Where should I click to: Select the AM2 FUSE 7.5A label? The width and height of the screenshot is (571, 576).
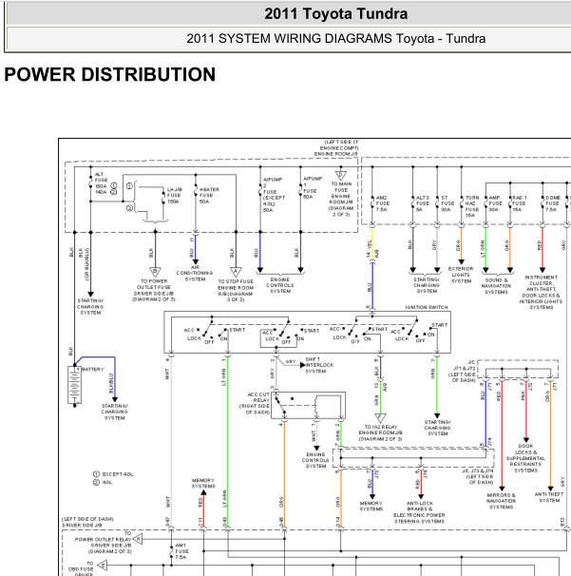(x=383, y=203)
